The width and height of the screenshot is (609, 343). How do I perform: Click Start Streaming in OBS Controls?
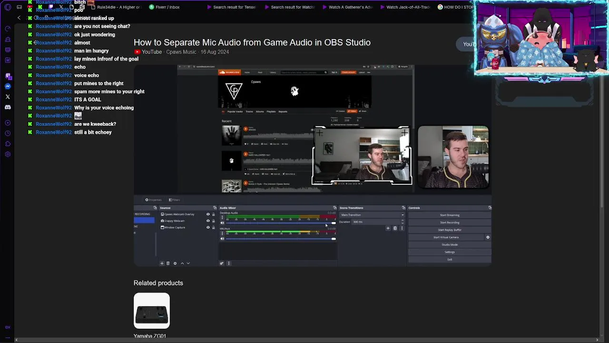(x=450, y=215)
